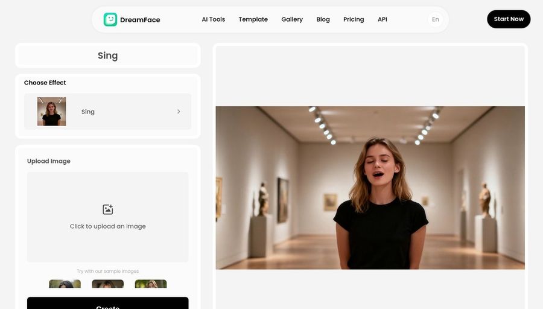Go to the Gallery page

[x=292, y=19]
